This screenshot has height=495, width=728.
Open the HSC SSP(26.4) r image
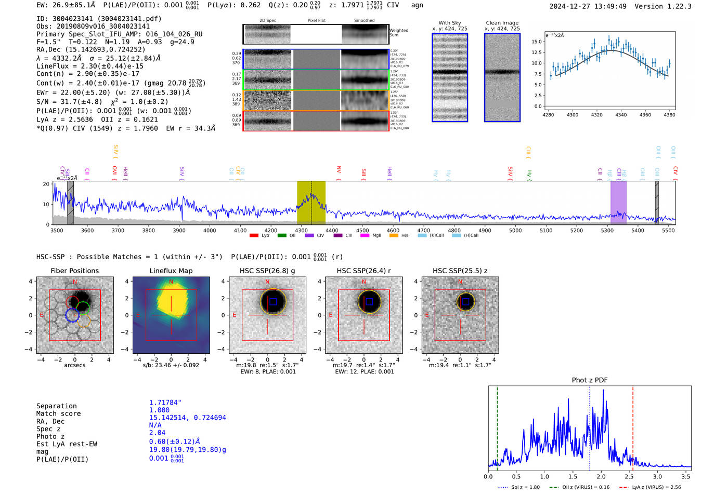363,315
